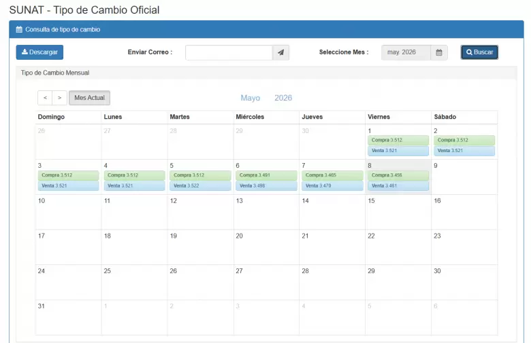Select Venta 3.498 on day 6
This screenshot has height=343, width=531.
click(266, 185)
